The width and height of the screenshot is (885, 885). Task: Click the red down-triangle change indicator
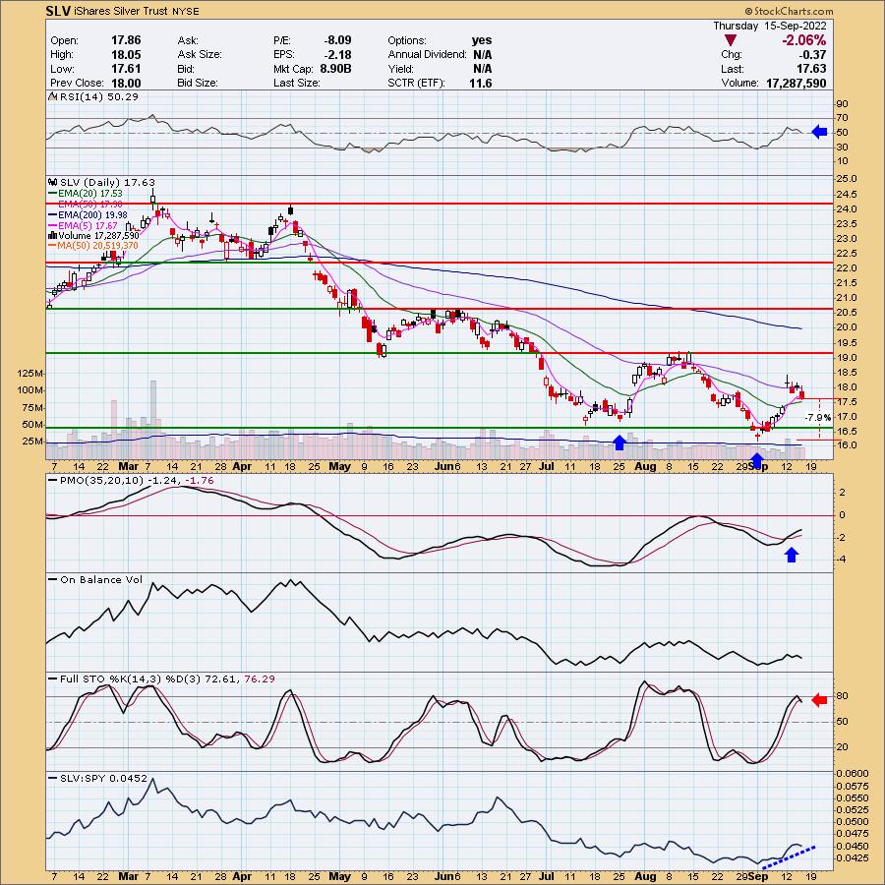pos(731,40)
